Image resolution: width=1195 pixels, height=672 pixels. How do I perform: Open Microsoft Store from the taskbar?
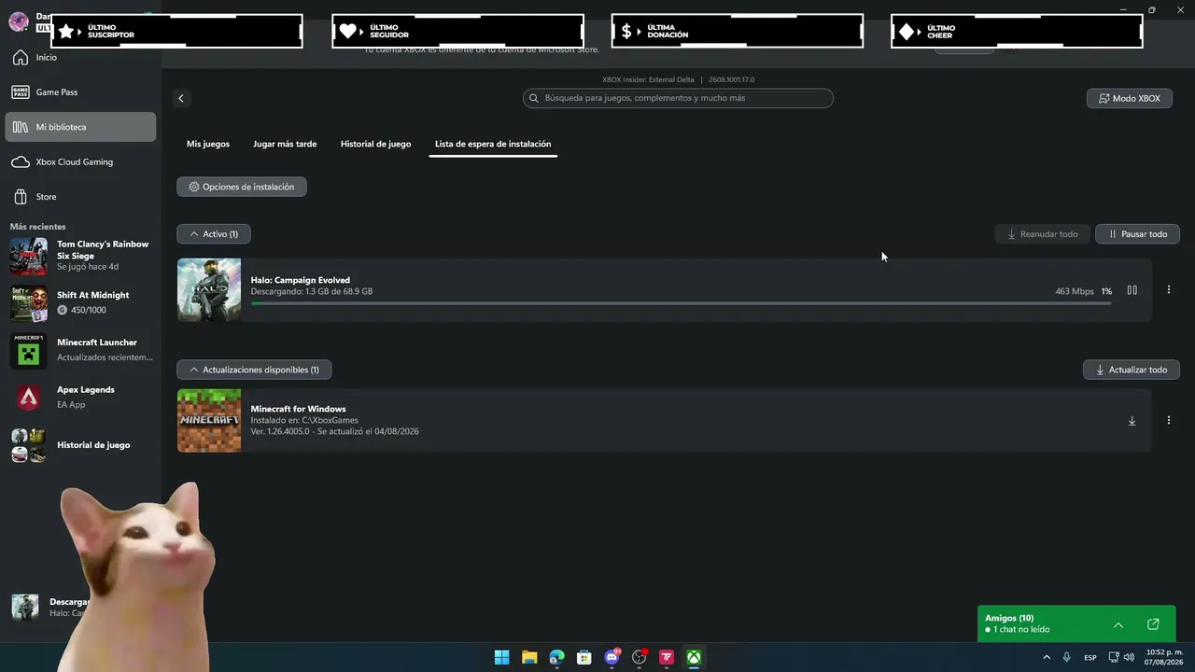pos(584,657)
